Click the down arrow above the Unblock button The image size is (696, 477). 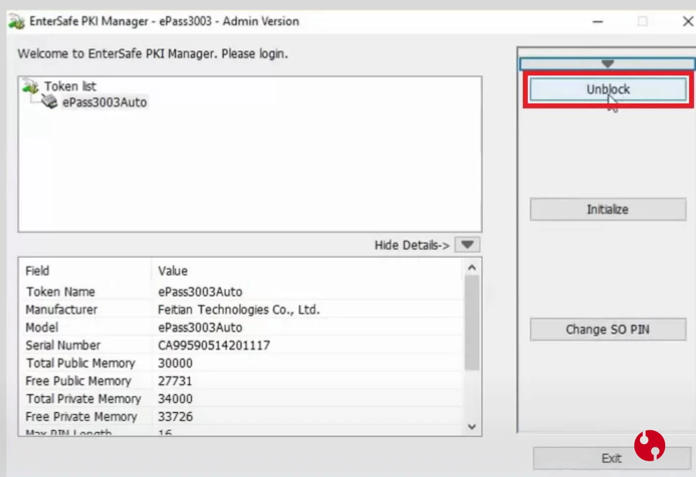tap(607, 63)
